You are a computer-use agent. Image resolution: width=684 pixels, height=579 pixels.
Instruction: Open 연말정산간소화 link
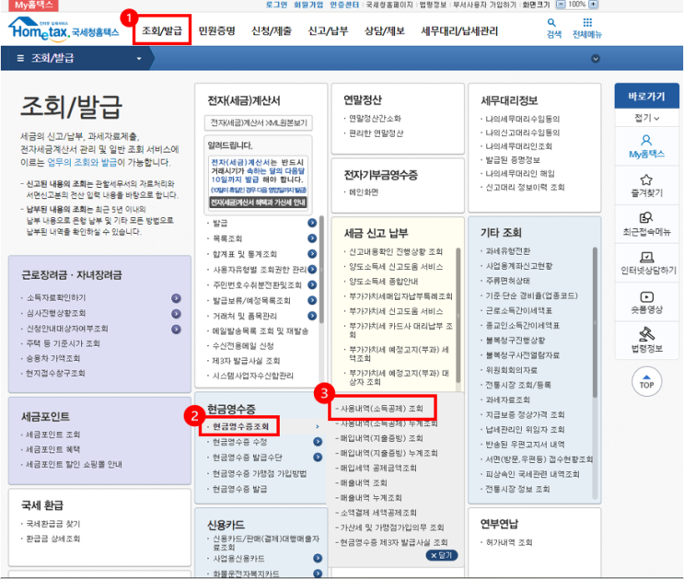376,118
